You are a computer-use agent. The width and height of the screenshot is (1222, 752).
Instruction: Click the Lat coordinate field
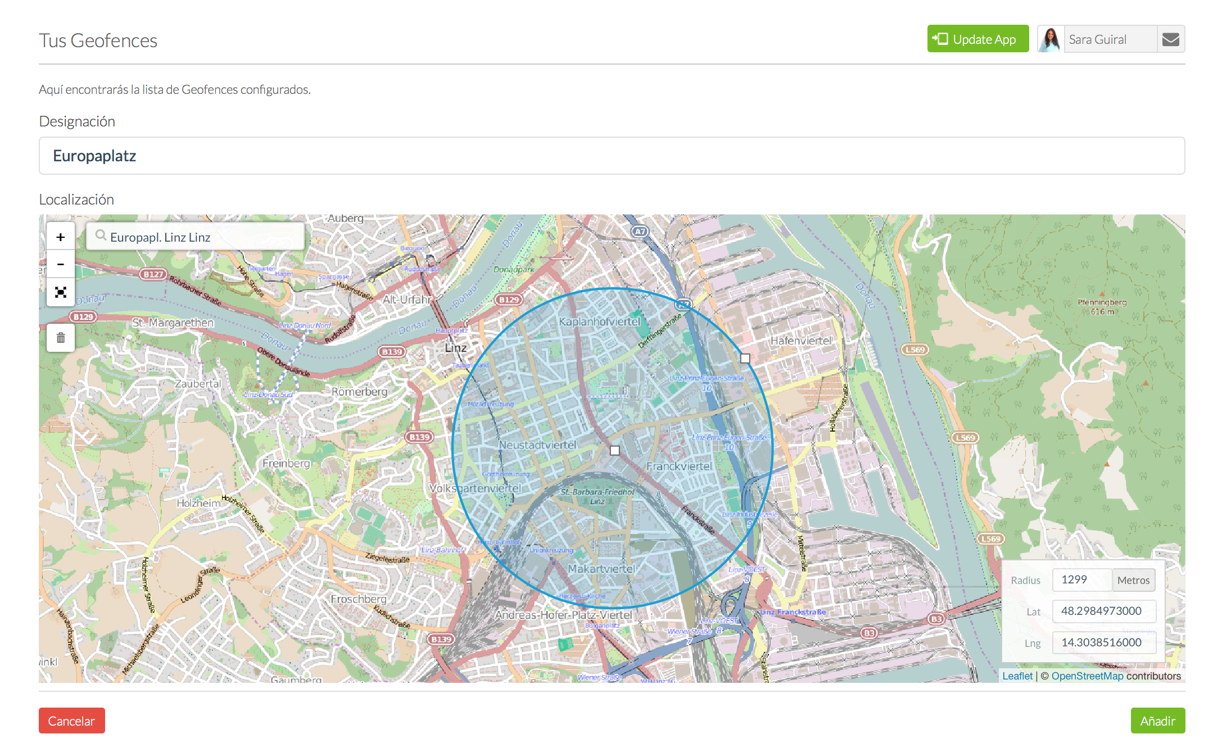(1103, 611)
